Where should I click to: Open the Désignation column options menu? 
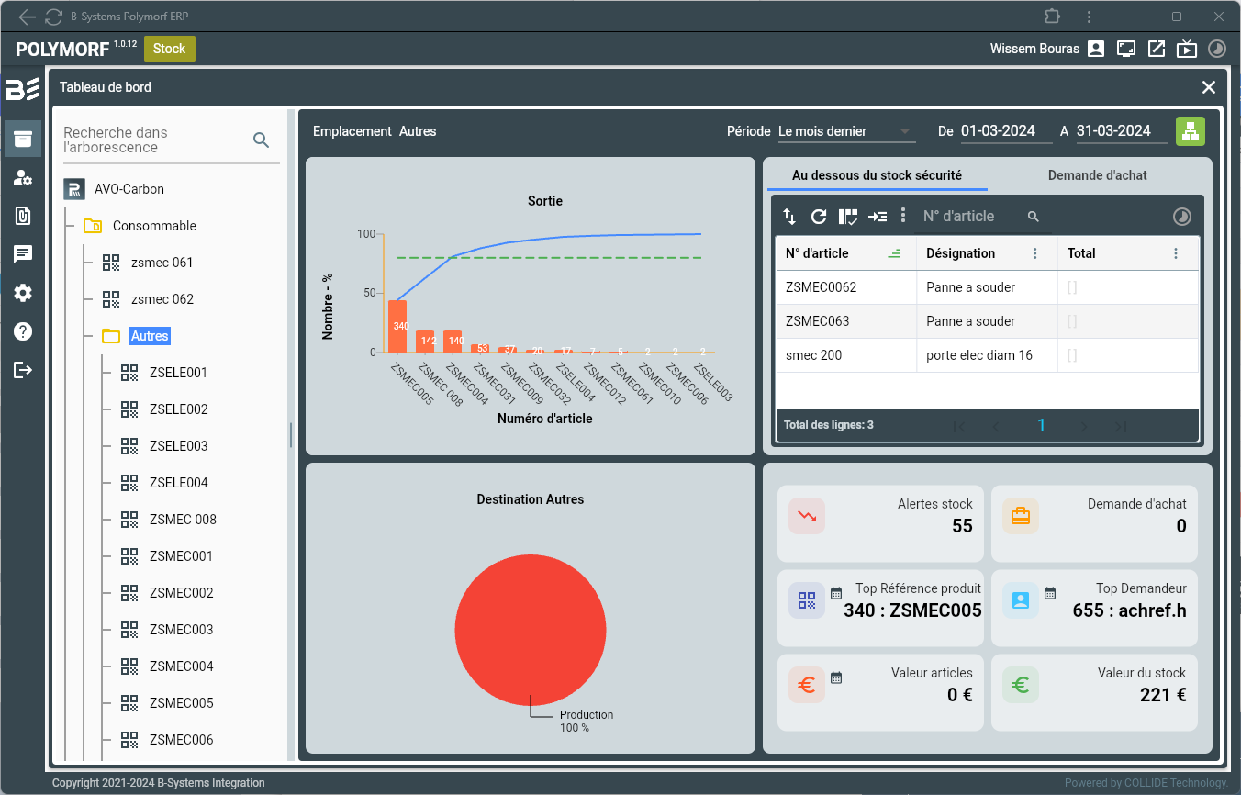[x=1035, y=253]
